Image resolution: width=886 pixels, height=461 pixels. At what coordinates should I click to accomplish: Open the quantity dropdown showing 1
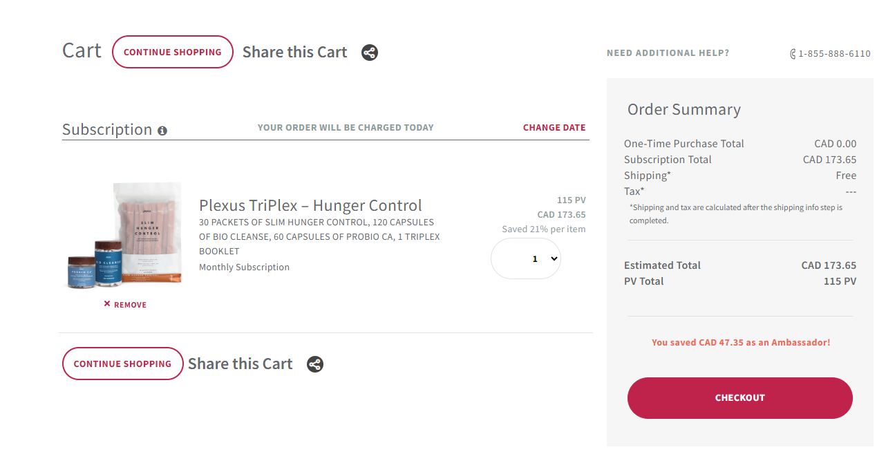[525, 258]
